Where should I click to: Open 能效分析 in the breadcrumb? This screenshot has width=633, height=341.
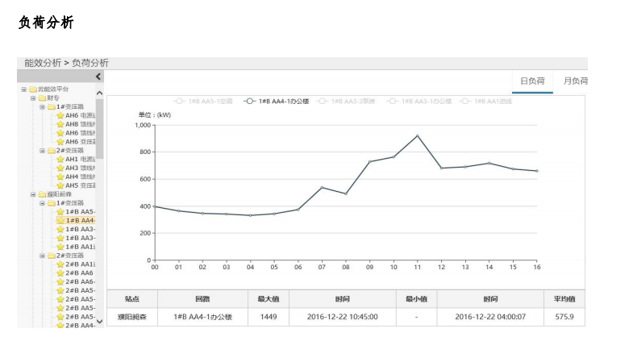[x=42, y=63]
